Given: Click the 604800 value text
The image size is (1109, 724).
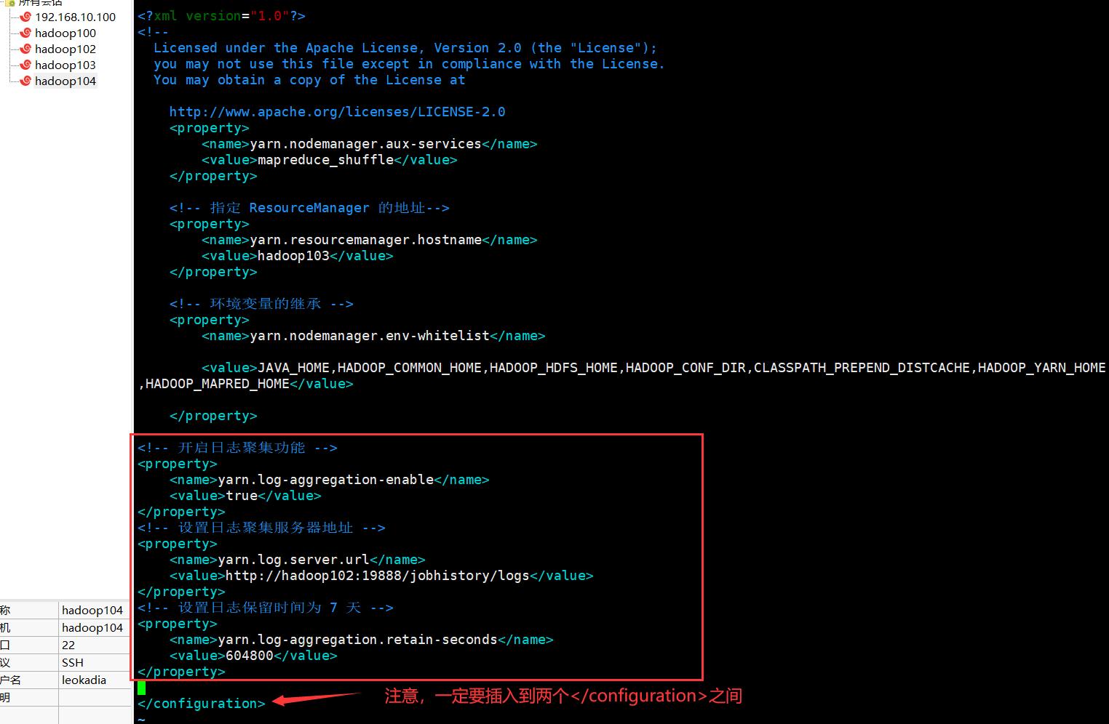Looking at the screenshot, I should (250, 656).
